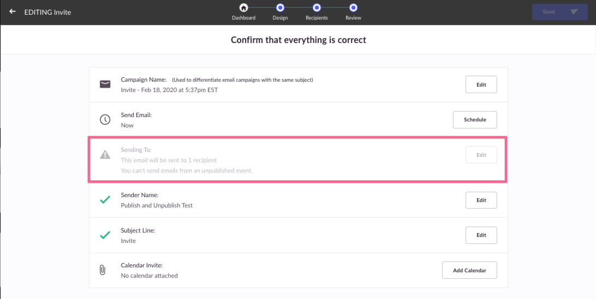Viewport: 596px width, 299px height.
Task: Click the green checkmark beside Sender Name
Action: click(x=105, y=199)
